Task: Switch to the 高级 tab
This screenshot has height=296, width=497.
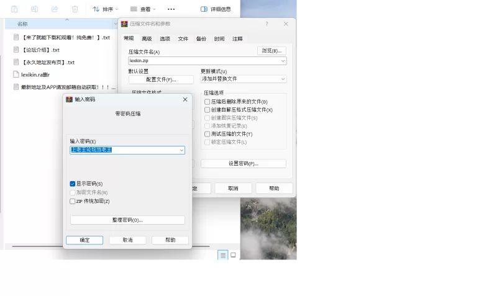Action: point(147,38)
